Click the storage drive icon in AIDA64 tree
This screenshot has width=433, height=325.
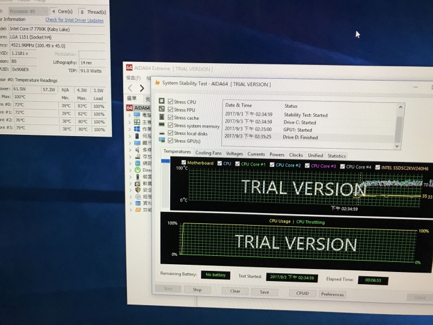pos(137,156)
